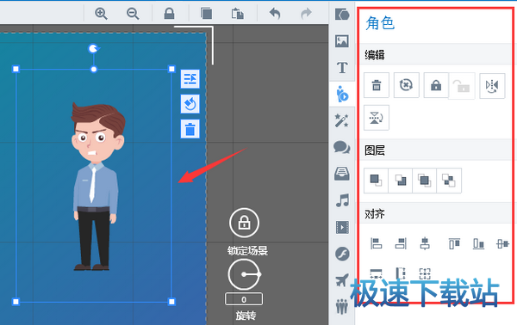Open the video clip panel
517x325 pixels.
click(342, 227)
